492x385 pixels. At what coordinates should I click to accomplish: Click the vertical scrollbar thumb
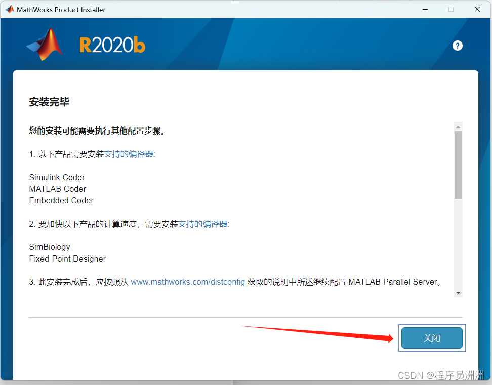pos(458,165)
